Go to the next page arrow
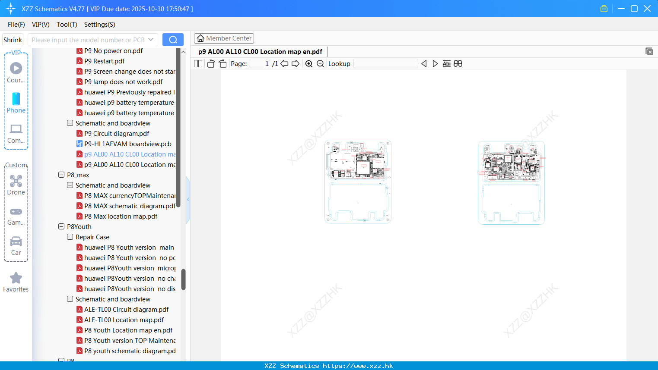This screenshot has width=658, height=370. point(296,64)
